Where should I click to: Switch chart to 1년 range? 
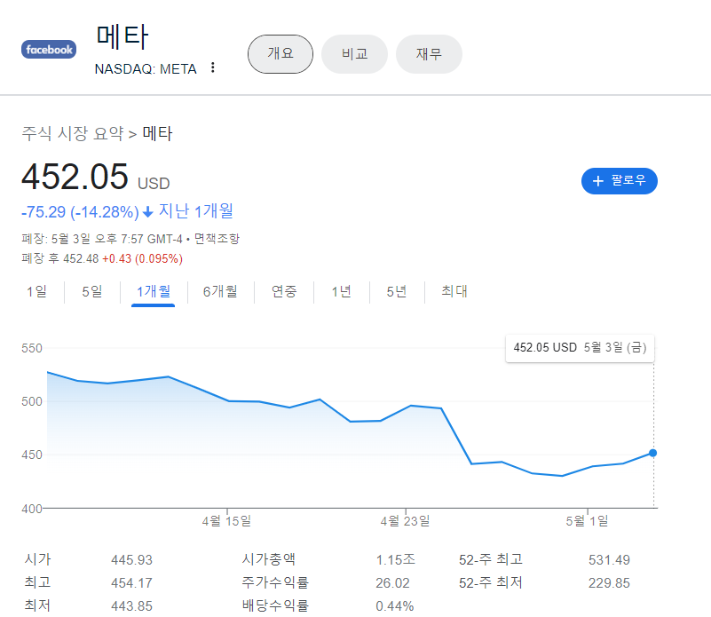pos(342,291)
